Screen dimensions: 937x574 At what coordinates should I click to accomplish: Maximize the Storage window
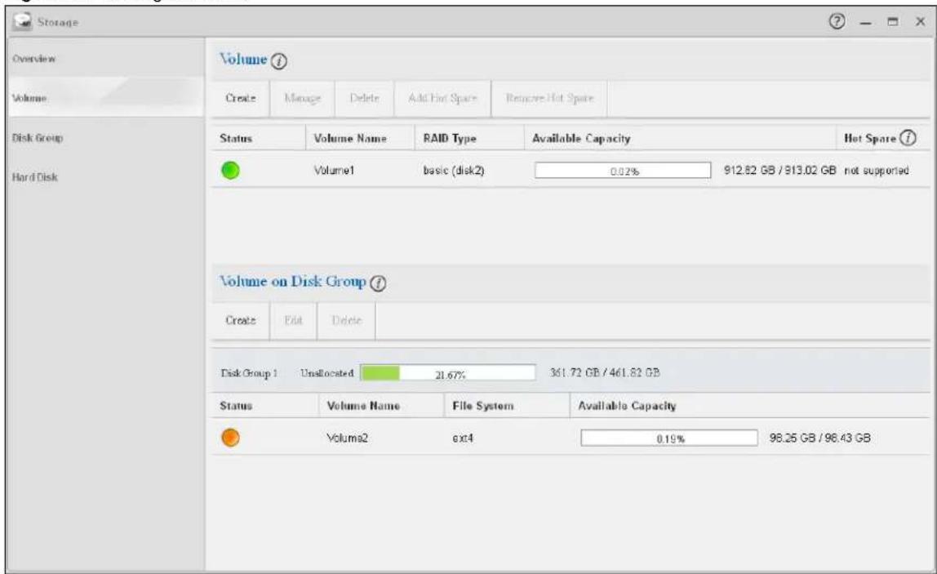click(893, 22)
